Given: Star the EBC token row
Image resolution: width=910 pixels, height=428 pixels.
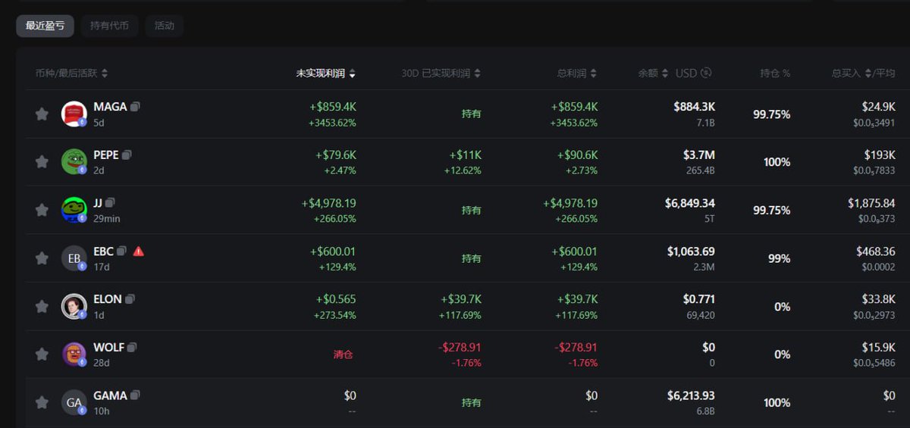Looking at the screenshot, I should 42,258.
